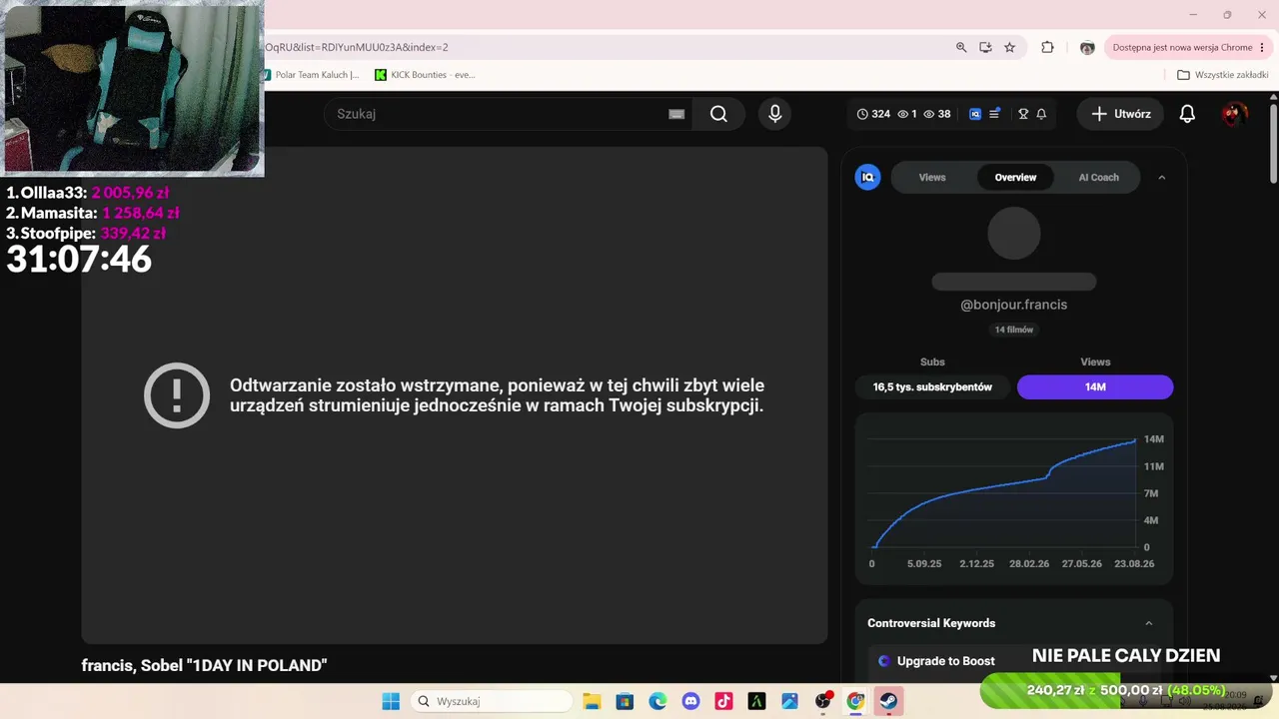The height and width of the screenshot is (719, 1279).
Task: Collapse the Controversial Keywords section
Action: click(1148, 623)
